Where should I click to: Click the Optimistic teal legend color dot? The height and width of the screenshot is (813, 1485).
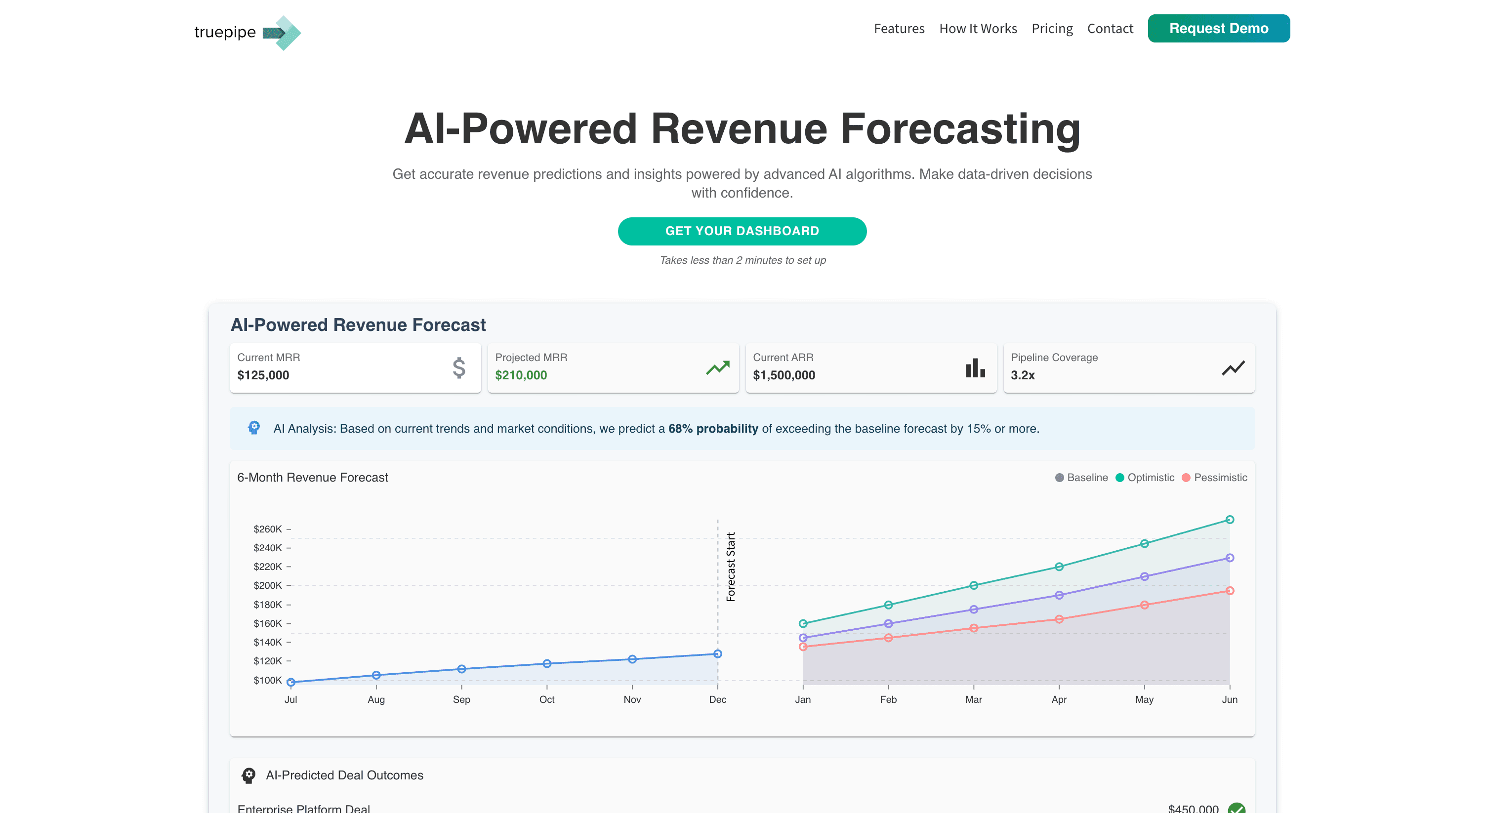tap(1119, 477)
